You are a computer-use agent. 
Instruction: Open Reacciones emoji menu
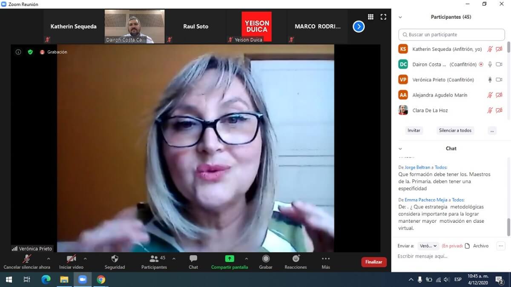pyautogui.click(x=296, y=259)
